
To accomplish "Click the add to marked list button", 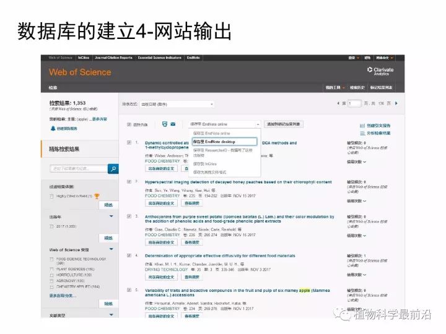I will pyautogui.click(x=284, y=124).
